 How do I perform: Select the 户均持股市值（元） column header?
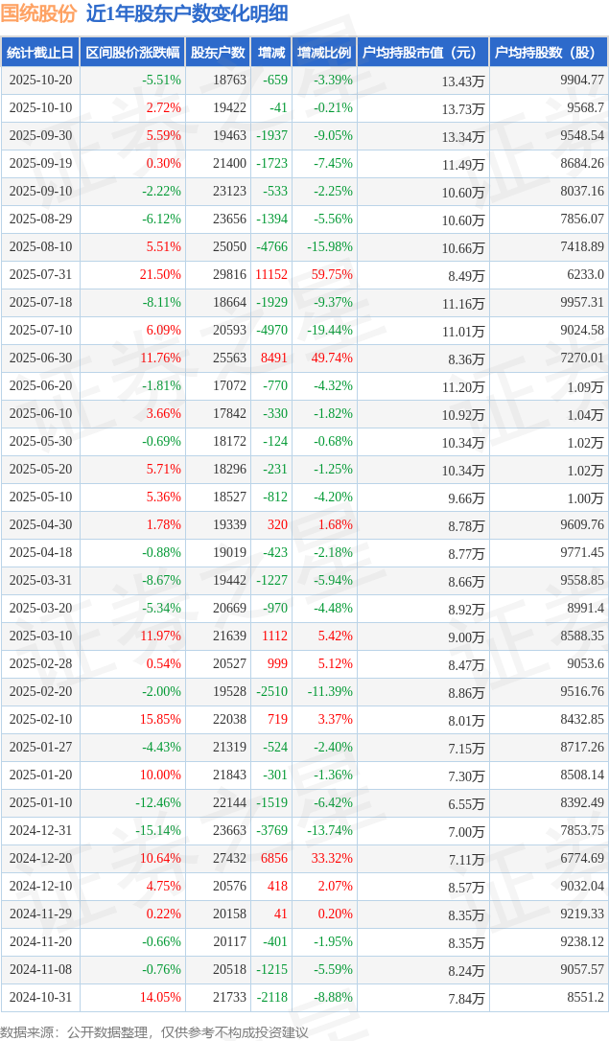[x=422, y=53]
